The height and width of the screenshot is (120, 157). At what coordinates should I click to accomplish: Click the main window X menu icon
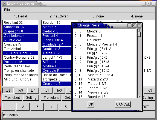pos(4,4)
